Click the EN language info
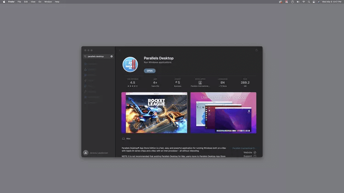Viewport: 344px width, 193px height. [222, 82]
